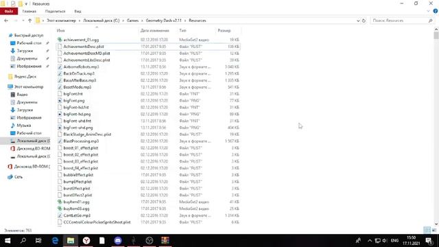Image resolution: width=439 pixels, height=247 pixels.
Task: Open the Вид ribbon tab
Action: tap(78, 11)
